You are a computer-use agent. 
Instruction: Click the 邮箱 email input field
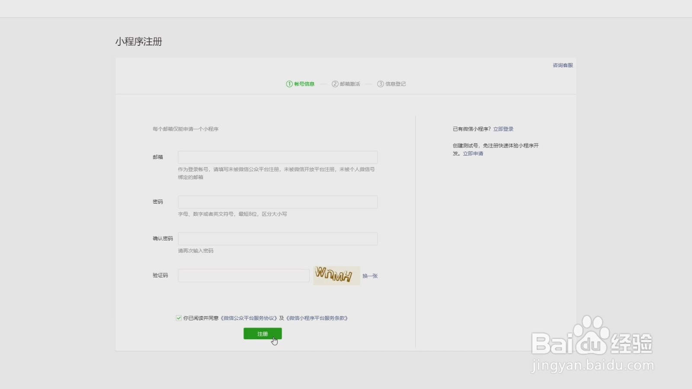[x=278, y=157]
